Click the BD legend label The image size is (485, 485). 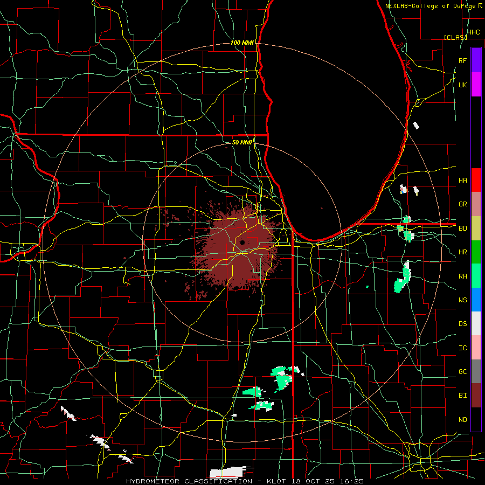pyautogui.click(x=463, y=228)
